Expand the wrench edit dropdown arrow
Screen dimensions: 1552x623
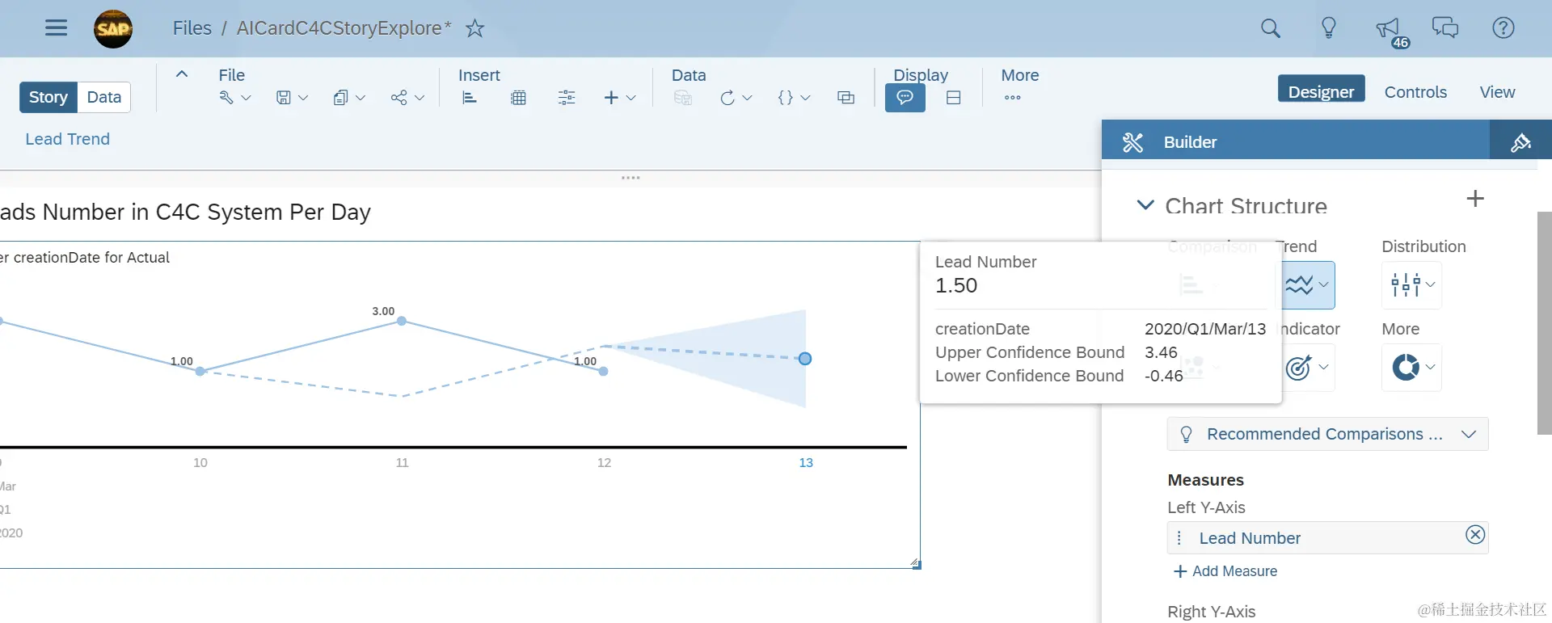click(x=247, y=98)
